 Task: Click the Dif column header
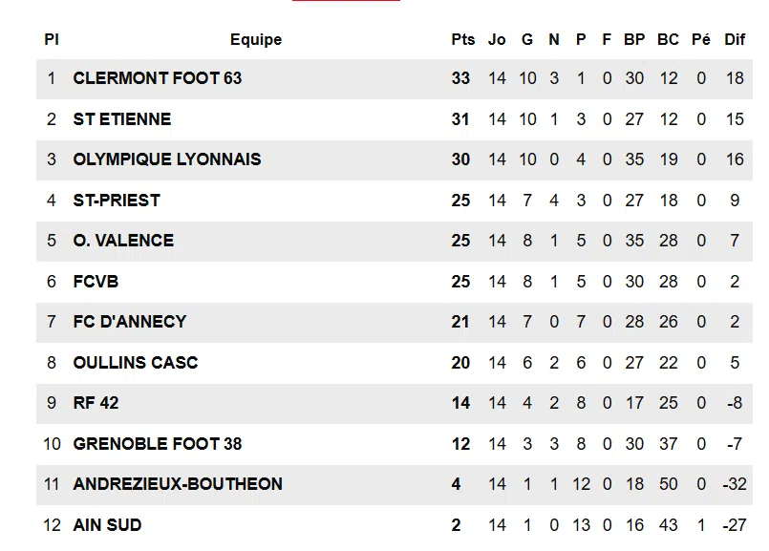(x=735, y=39)
